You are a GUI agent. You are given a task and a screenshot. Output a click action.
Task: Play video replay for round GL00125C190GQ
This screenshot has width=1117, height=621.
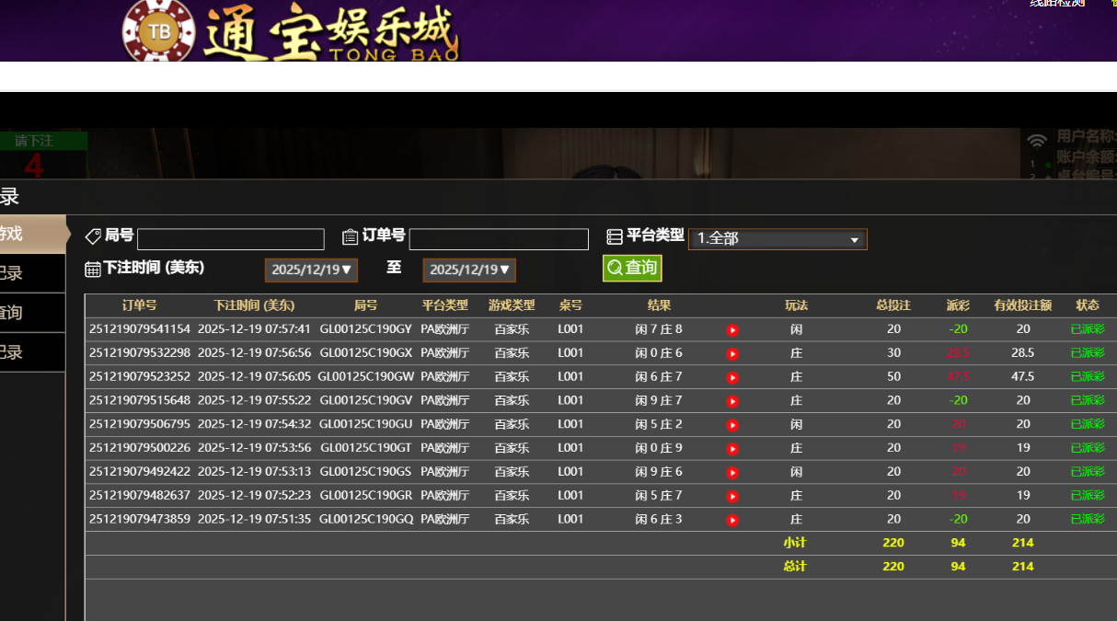click(x=732, y=520)
